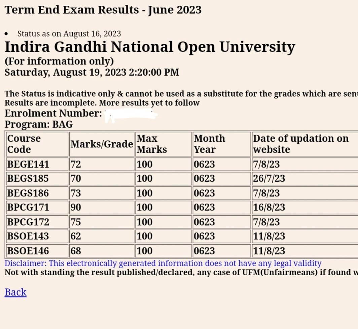Click Max Marks 100 in BPCG171 row

(x=145, y=207)
